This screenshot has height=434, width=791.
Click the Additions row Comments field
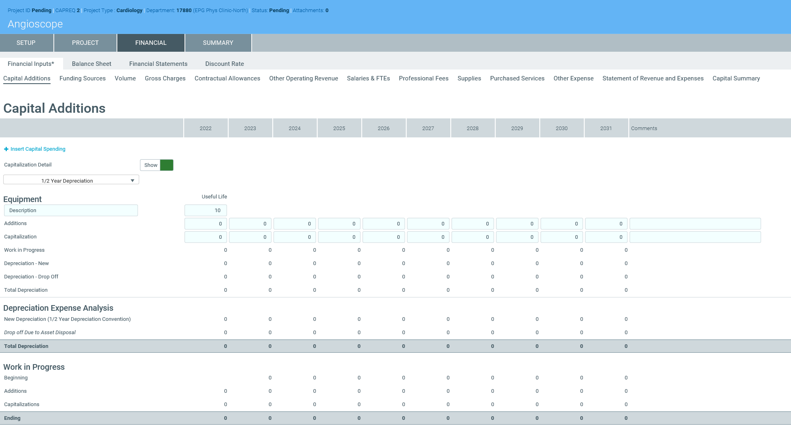[x=695, y=223]
